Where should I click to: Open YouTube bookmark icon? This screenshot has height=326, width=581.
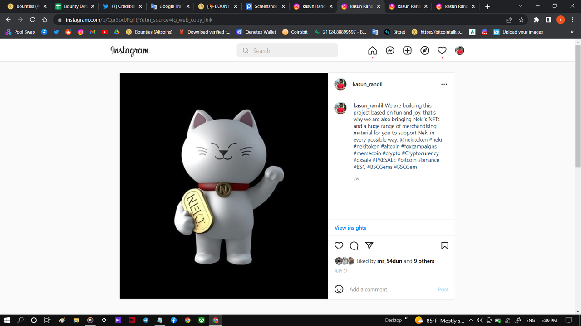point(105,32)
